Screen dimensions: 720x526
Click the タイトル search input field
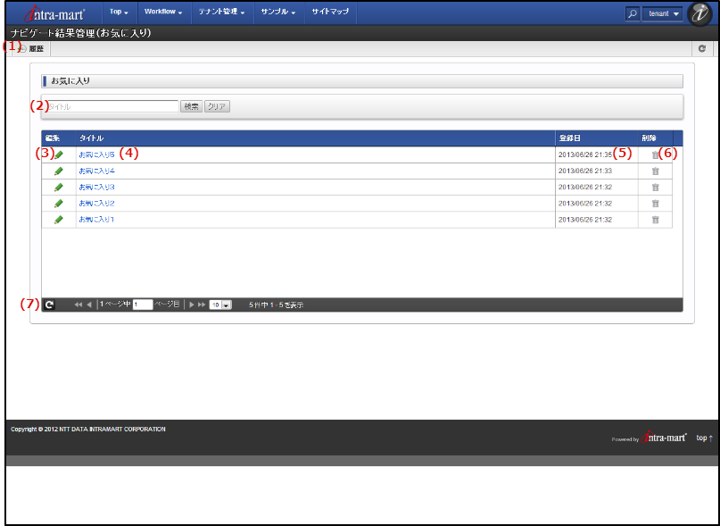coord(112,106)
